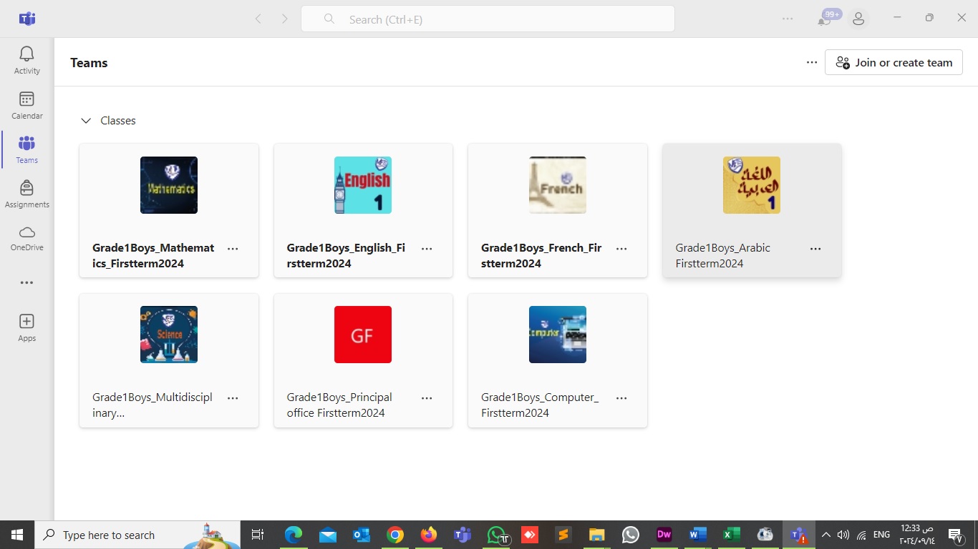Open the Teams page more options menu
The image size is (978, 549).
click(811, 63)
